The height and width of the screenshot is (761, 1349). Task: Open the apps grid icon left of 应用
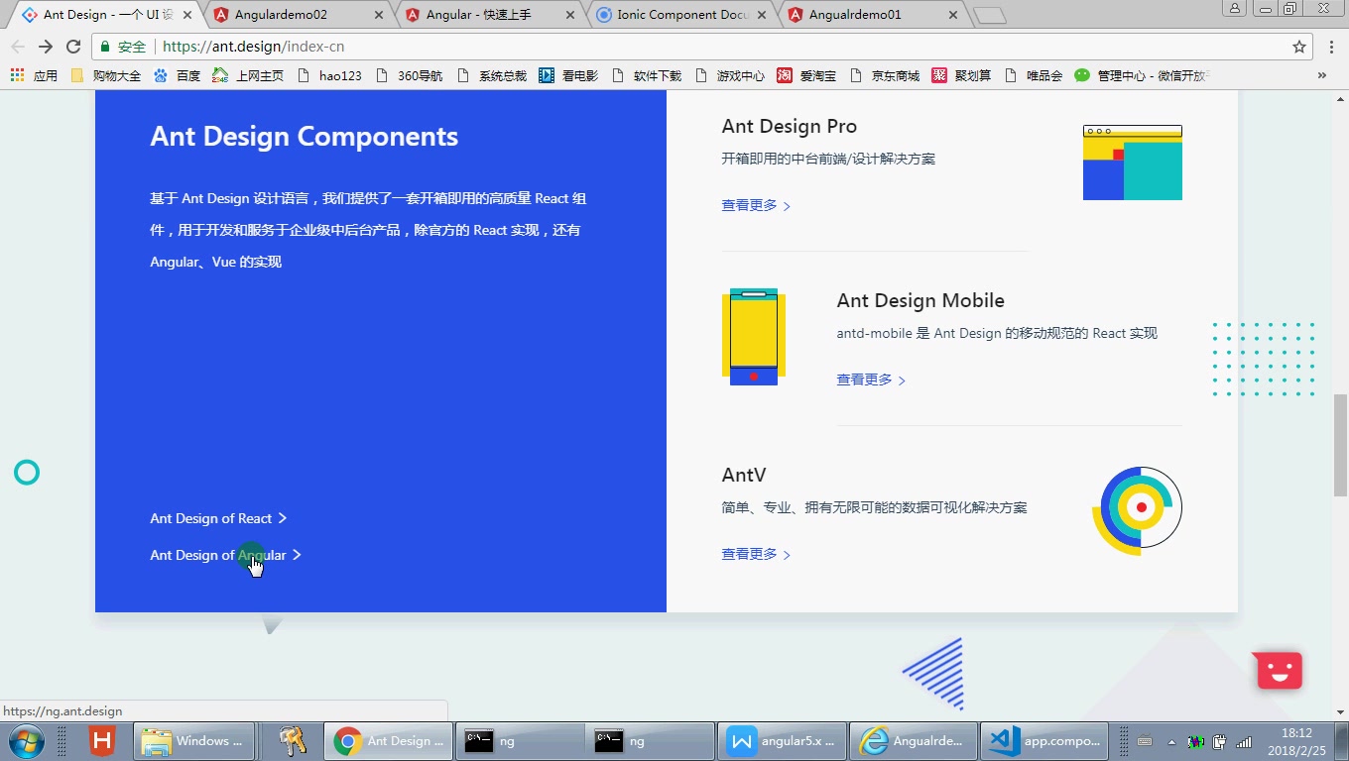17,74
